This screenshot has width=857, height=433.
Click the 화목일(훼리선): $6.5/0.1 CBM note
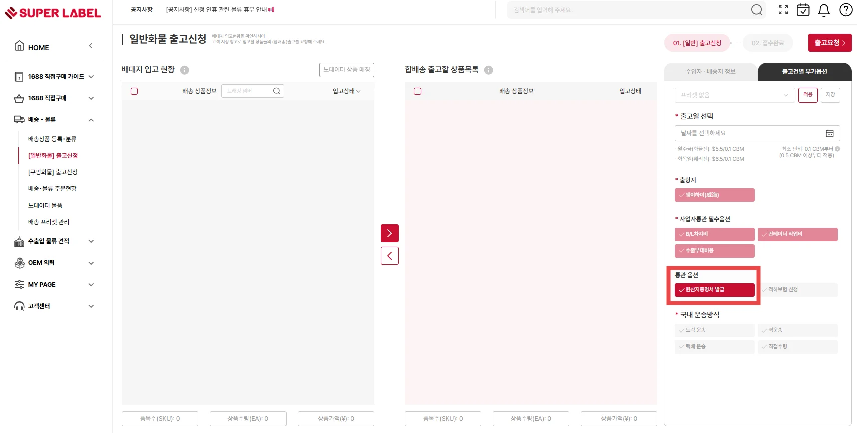point(710,159)
